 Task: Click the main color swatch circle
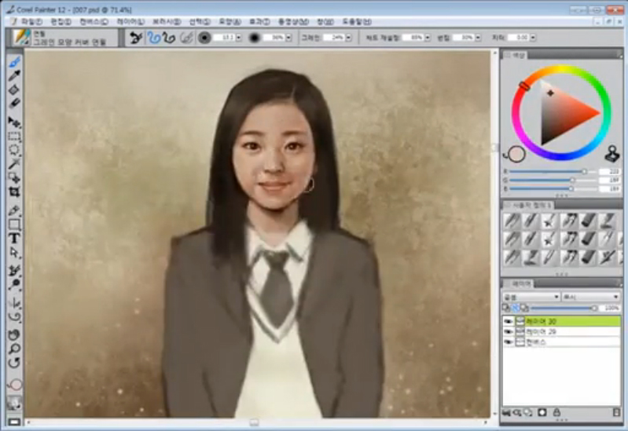click(516, 153)
